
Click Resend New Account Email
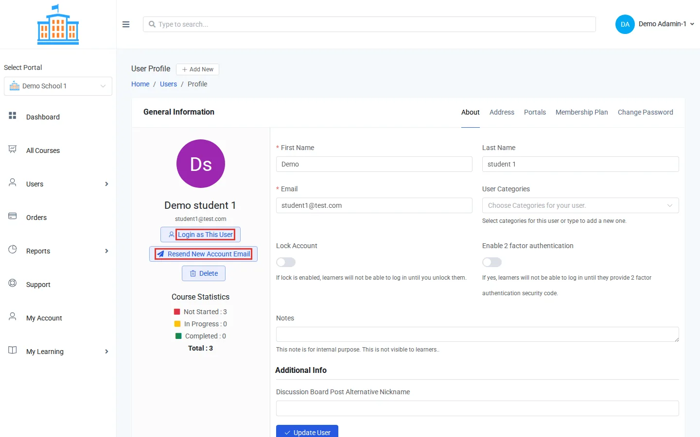(203, 254)
